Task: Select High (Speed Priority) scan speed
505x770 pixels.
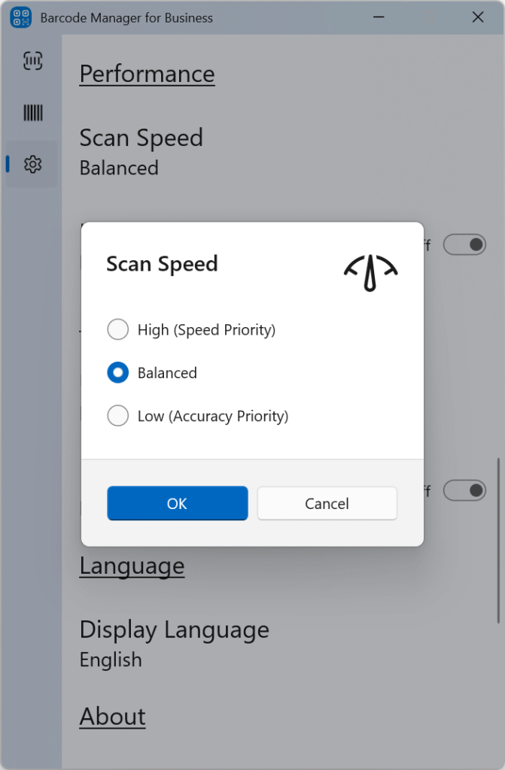Action: 117,329
